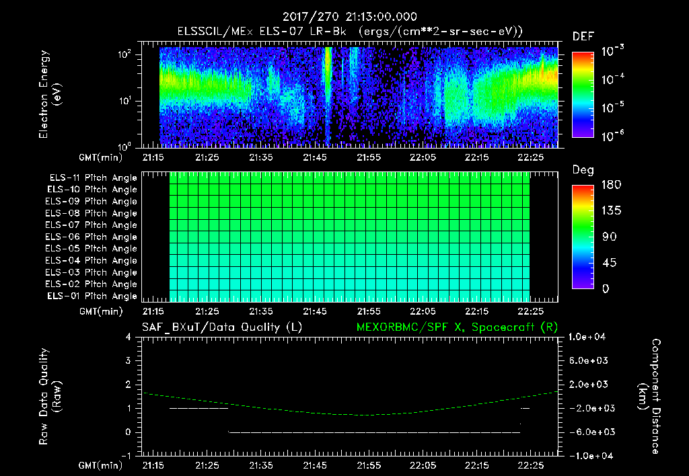The image size is (689, 476).
Task: Click the 90 label on Deg color bar
Action: click(x=609, y=237)
